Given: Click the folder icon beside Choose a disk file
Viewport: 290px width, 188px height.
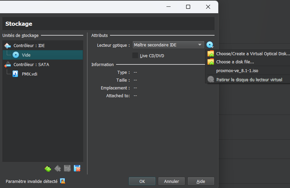Looking at the screenshot, I should click(211, 62).
